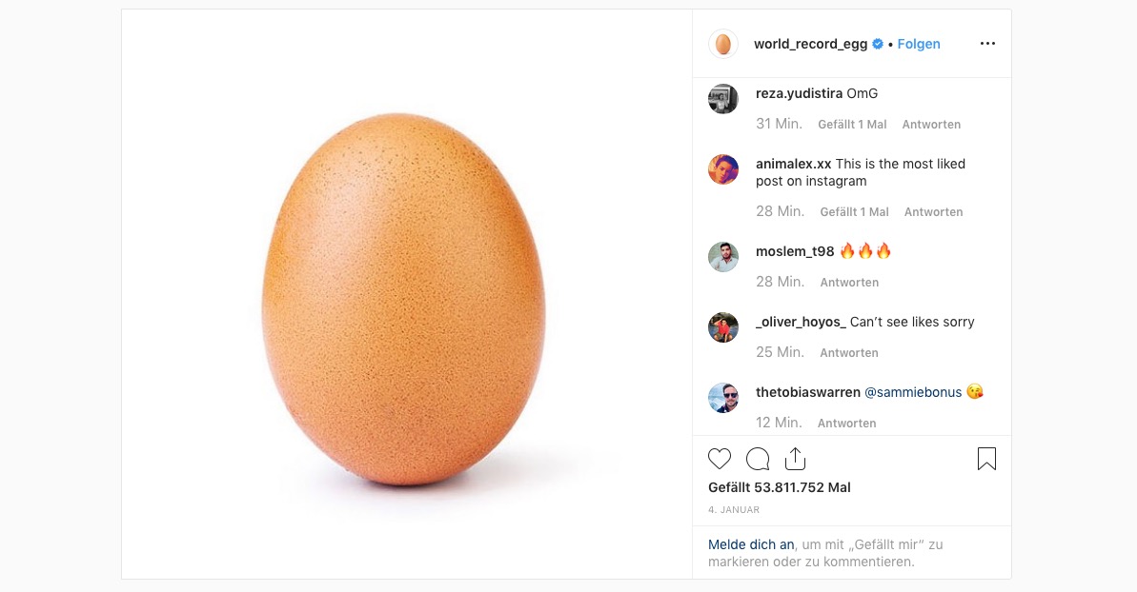
Task: Open animalex.xx's avatar
Action: (x=723, y=169)
